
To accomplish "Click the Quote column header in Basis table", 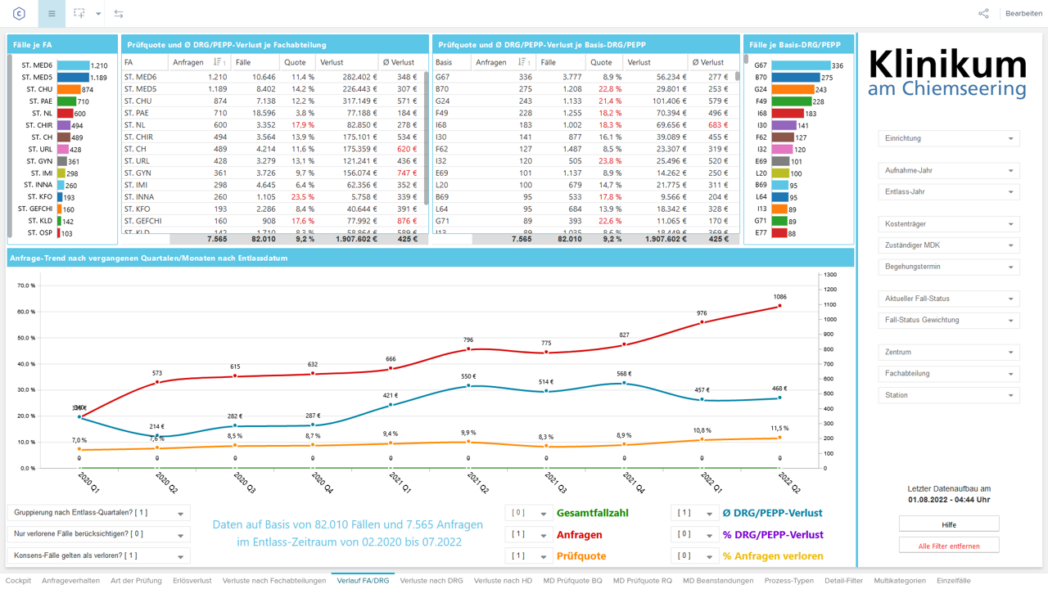I will click(x=601, y=62).
